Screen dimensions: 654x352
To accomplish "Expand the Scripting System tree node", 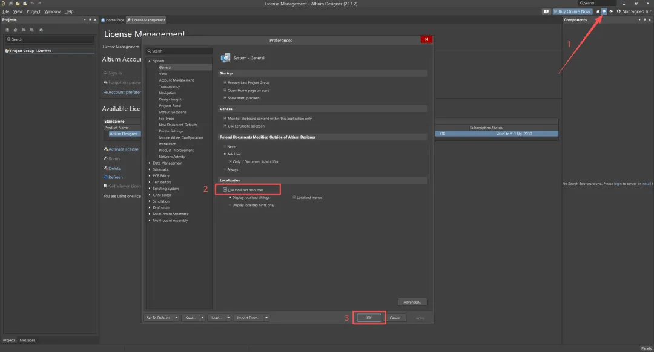I will pos(150,188).
